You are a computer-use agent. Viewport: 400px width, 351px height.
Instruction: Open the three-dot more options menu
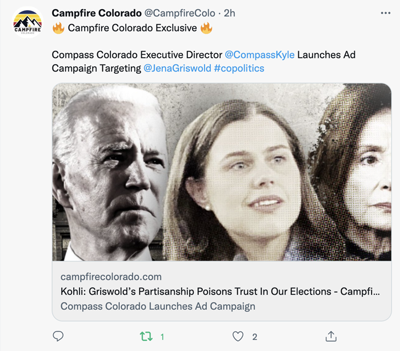click(386, 13)
